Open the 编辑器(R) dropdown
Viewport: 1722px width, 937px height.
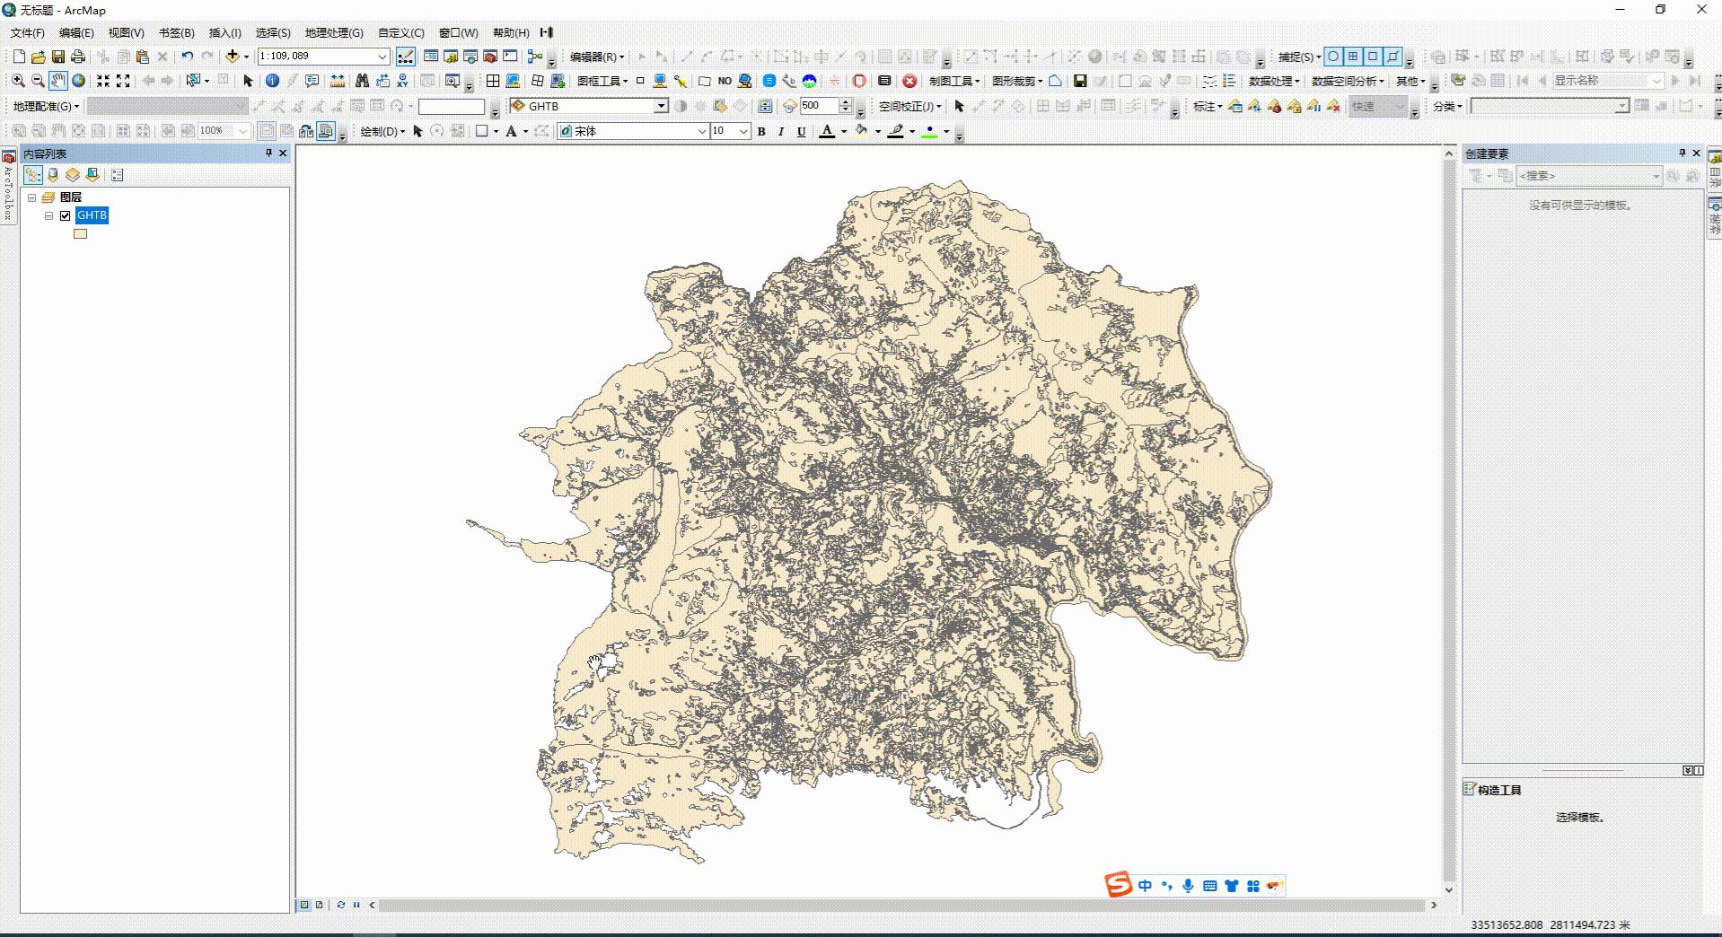[x=597, y=56]
